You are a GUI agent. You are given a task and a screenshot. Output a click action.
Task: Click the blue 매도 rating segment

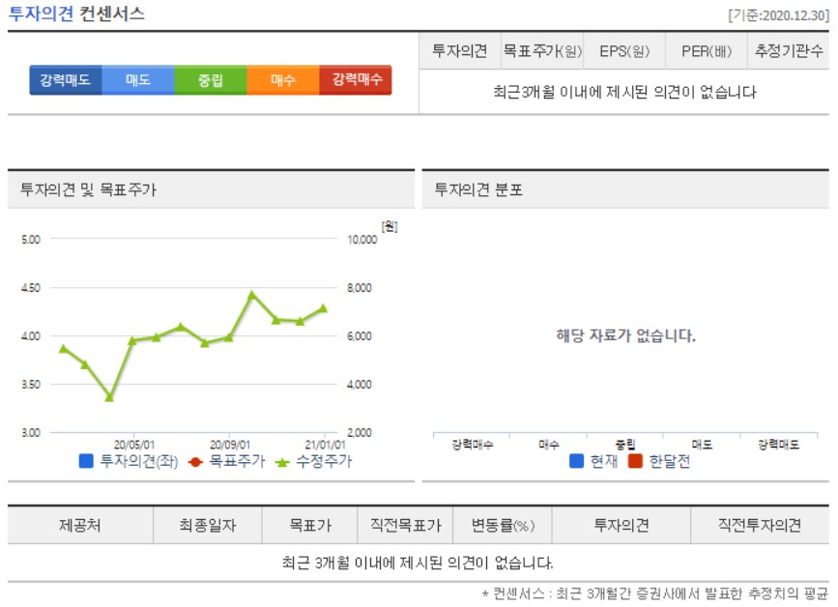tap(138, 80)
